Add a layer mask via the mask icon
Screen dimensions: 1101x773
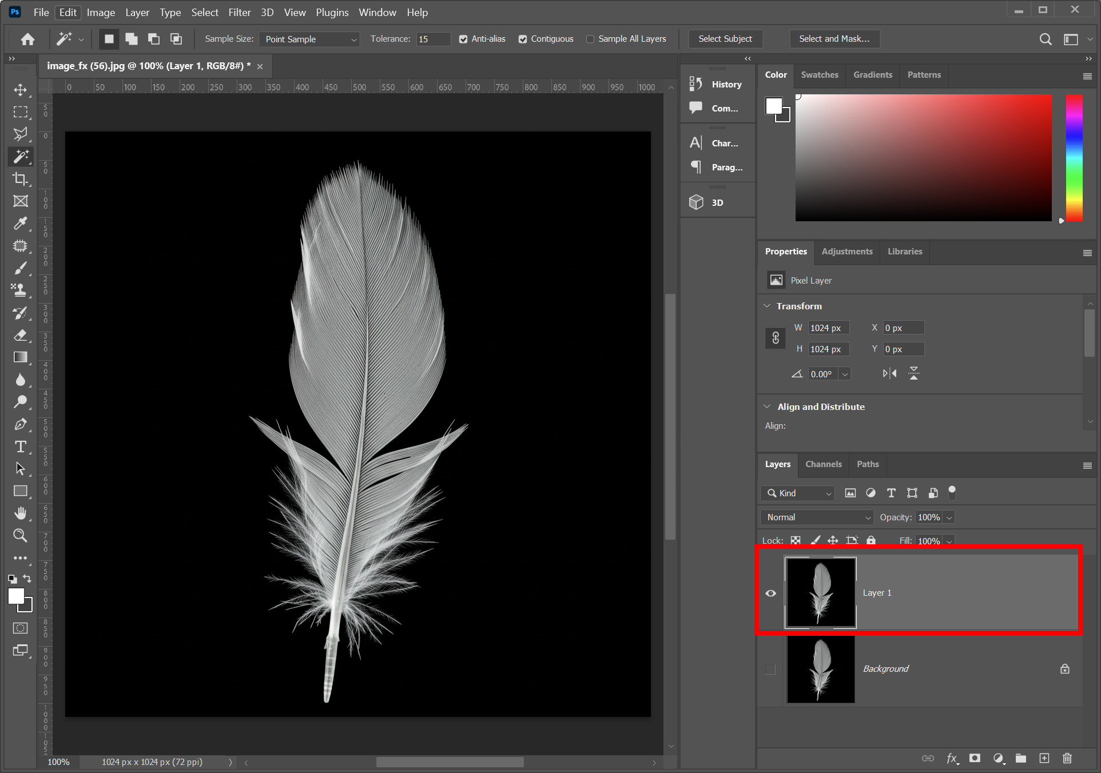(x=975, y=758)
